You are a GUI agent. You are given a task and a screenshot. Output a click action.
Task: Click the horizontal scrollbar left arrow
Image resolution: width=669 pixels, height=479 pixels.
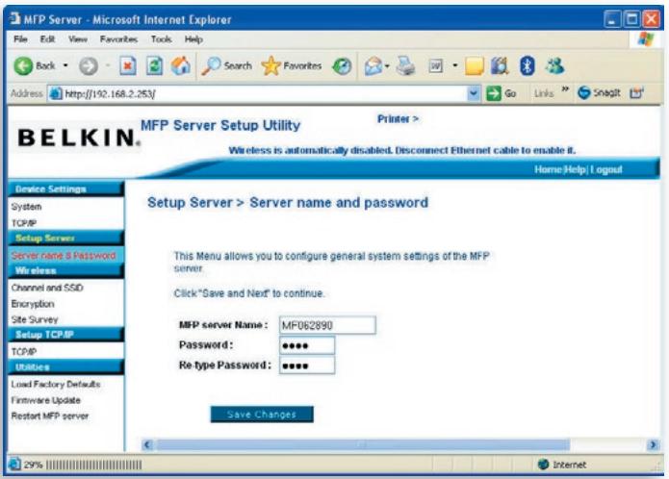pyautogui.click(x=147, y=445)
